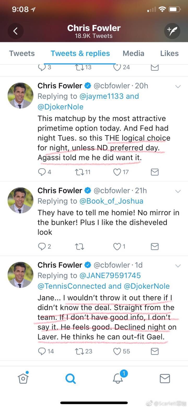Screen dimensions: 188x408
Task: Open the Search tab in bottom bar
Action: click(x=70, y=378)
